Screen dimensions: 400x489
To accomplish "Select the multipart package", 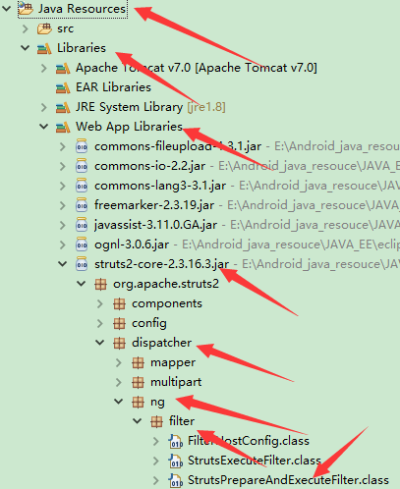I will tap(176, 382).
